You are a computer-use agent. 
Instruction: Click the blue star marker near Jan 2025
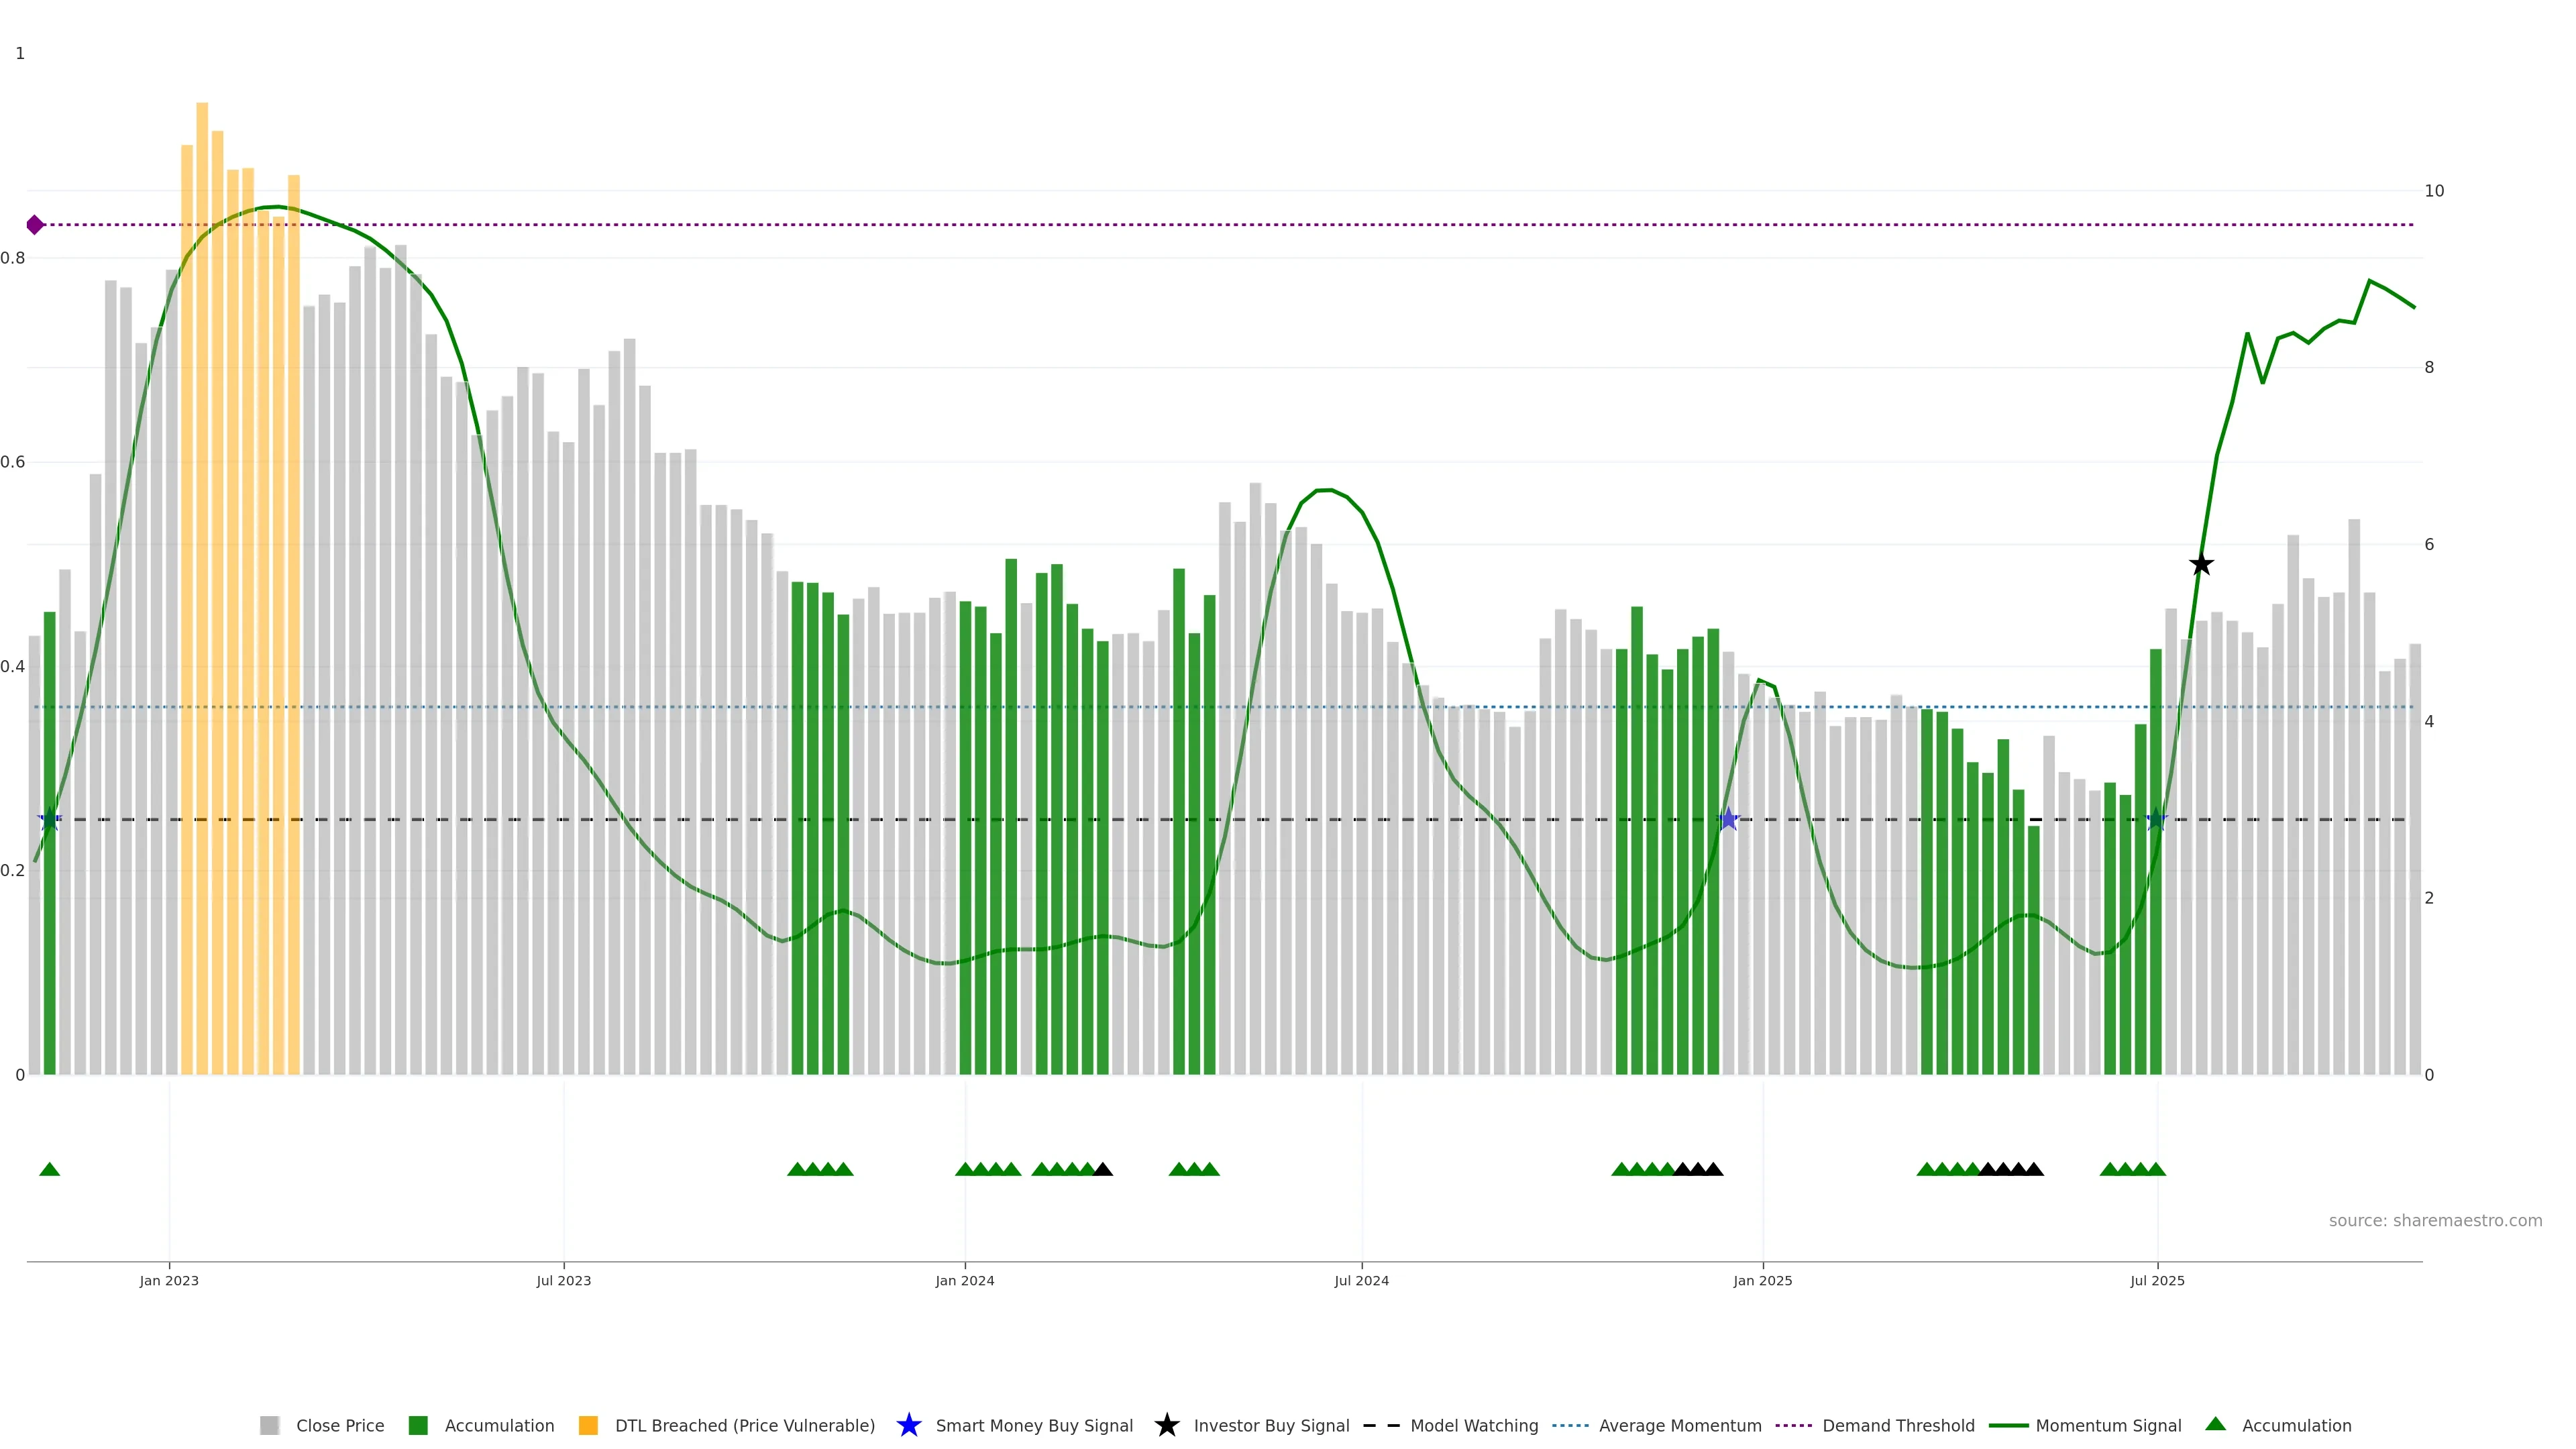(x=1728, y=819)
